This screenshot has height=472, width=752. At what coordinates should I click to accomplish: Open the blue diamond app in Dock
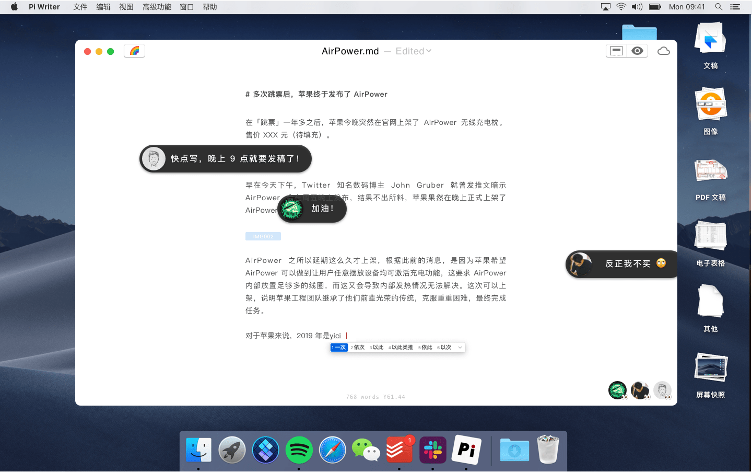click(265, 450)
